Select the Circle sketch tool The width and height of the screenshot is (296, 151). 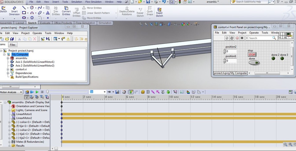pos(32,8)
